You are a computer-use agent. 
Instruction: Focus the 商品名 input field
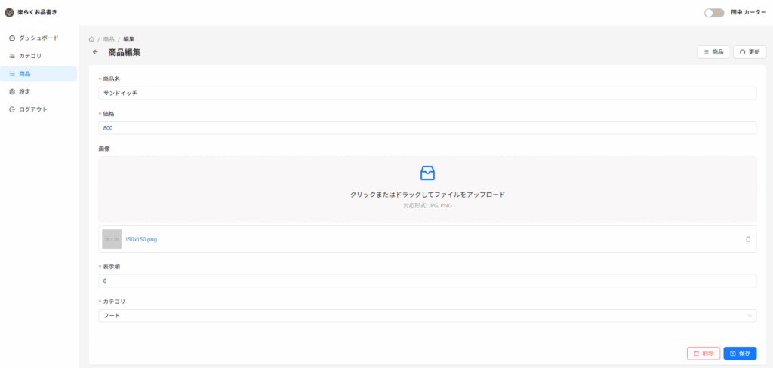click(x=427, y=93)
